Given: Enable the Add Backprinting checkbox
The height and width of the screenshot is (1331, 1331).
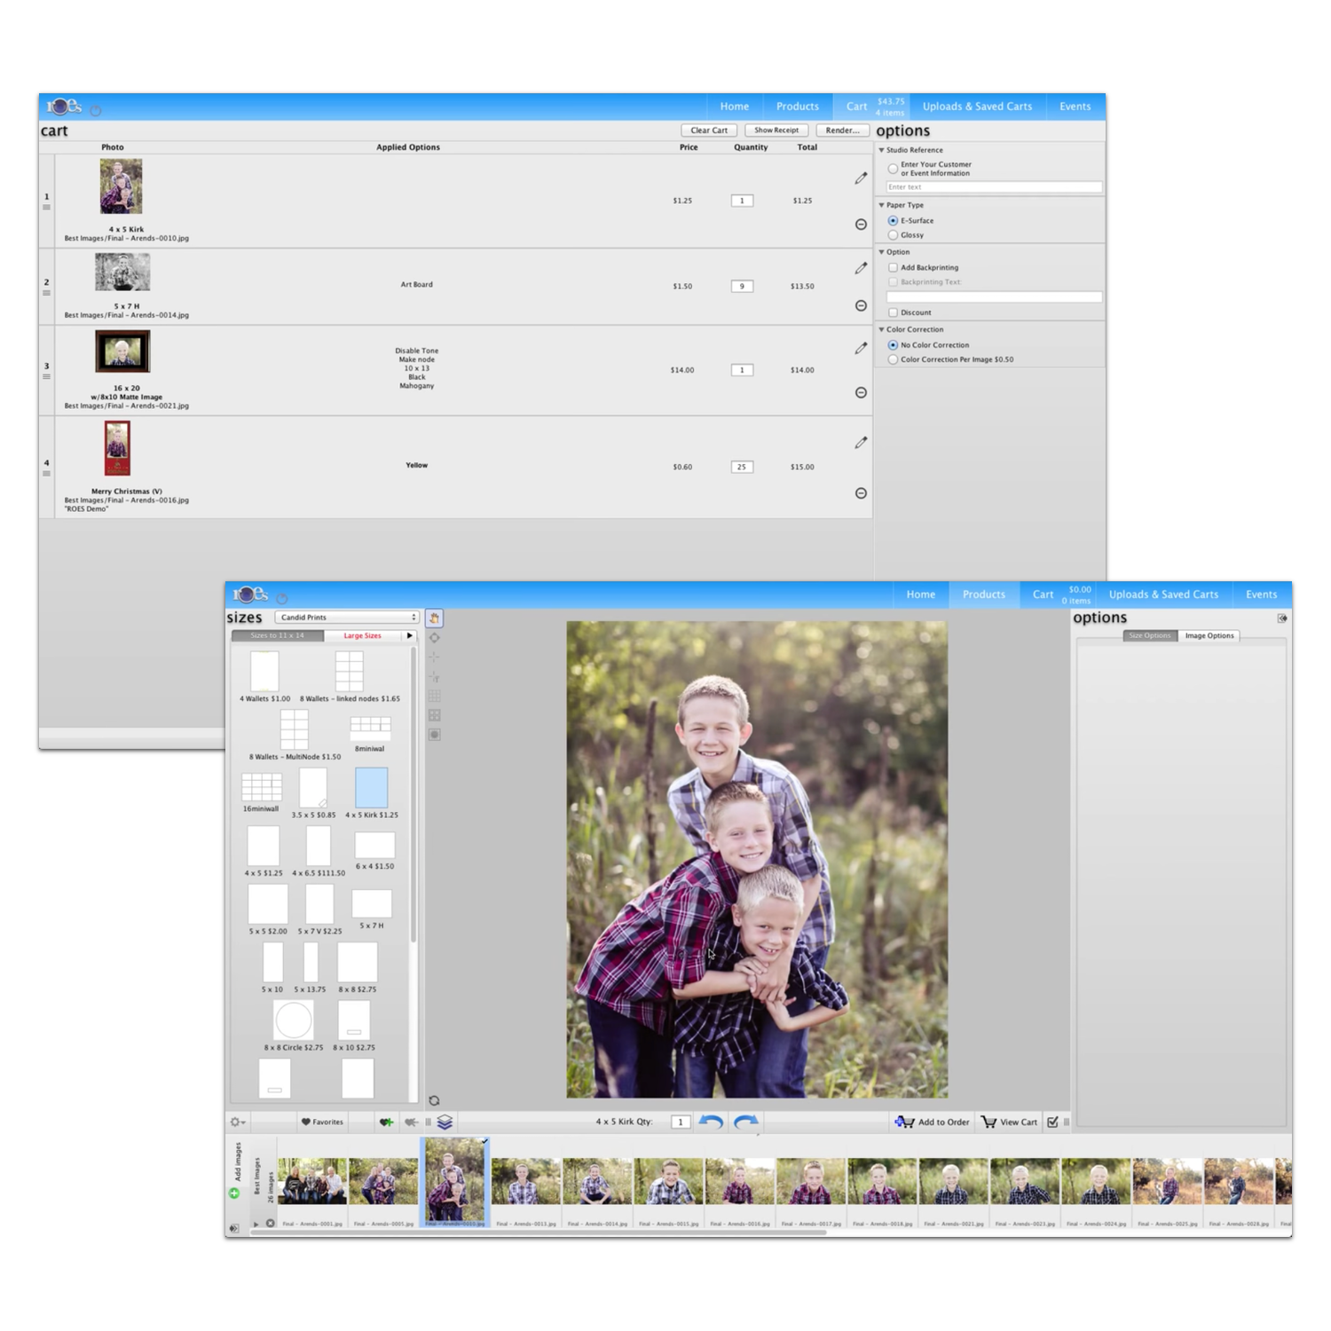Looking at the screenshot, I should click(x=893, y=267).
